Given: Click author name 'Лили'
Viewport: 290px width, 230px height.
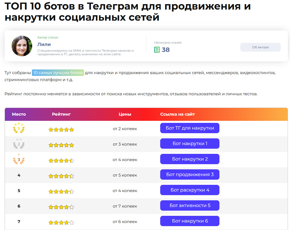Looking at the screenshot, I should tap(44, 44).
